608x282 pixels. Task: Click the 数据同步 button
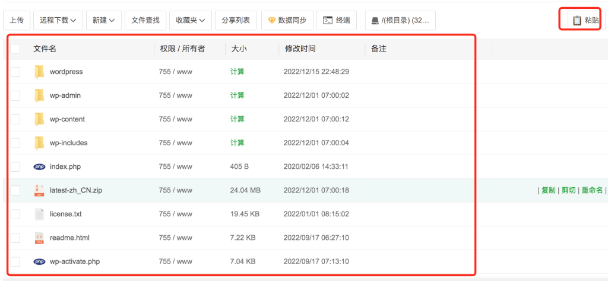click(x=287, y=21)
